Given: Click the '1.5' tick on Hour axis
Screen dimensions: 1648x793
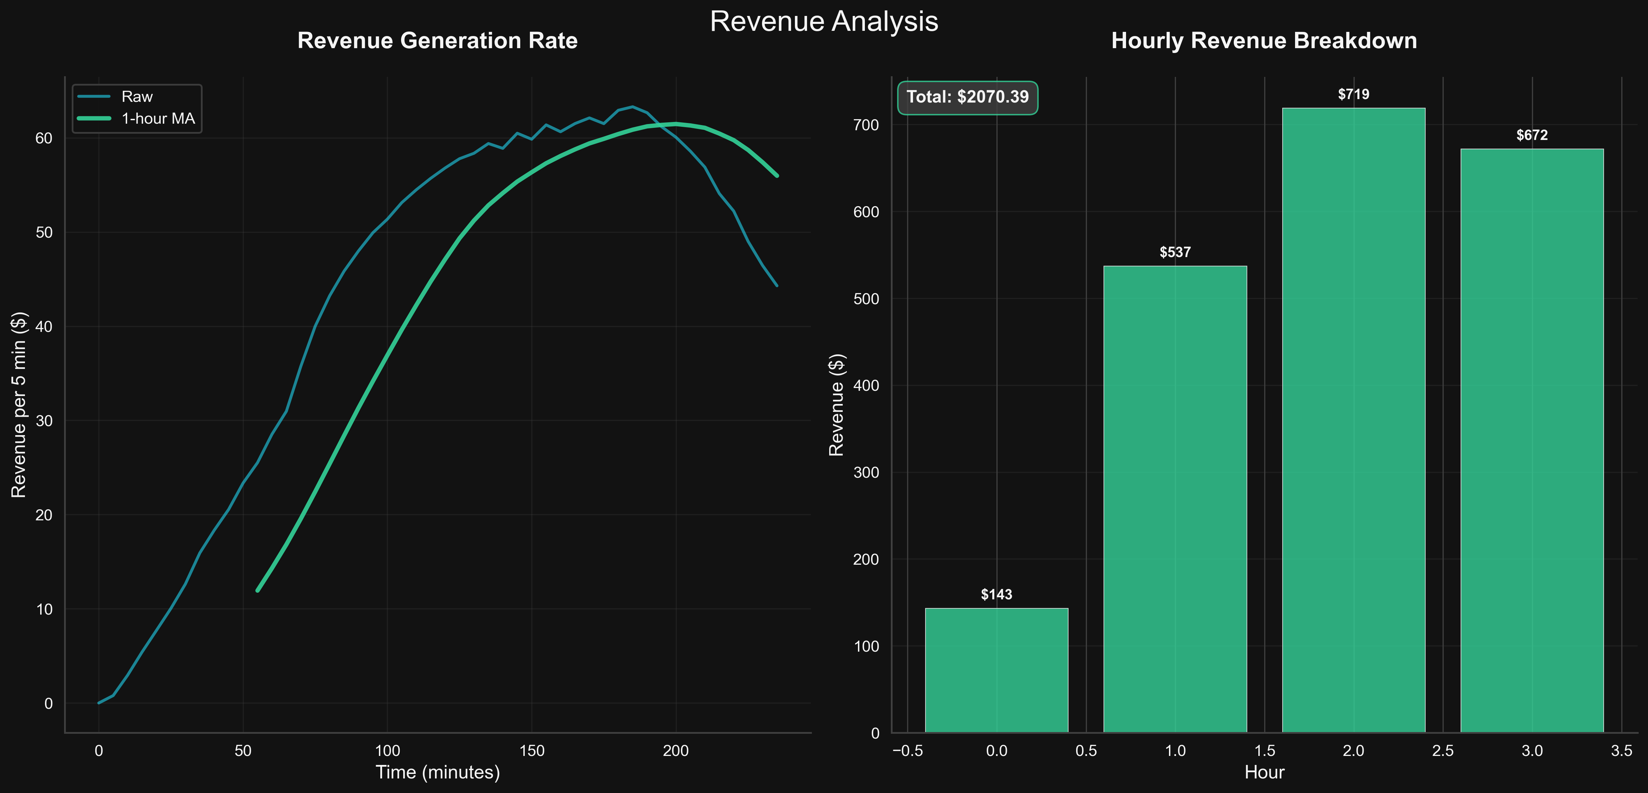Looking at the screenshot, I should click(1264, 751).
